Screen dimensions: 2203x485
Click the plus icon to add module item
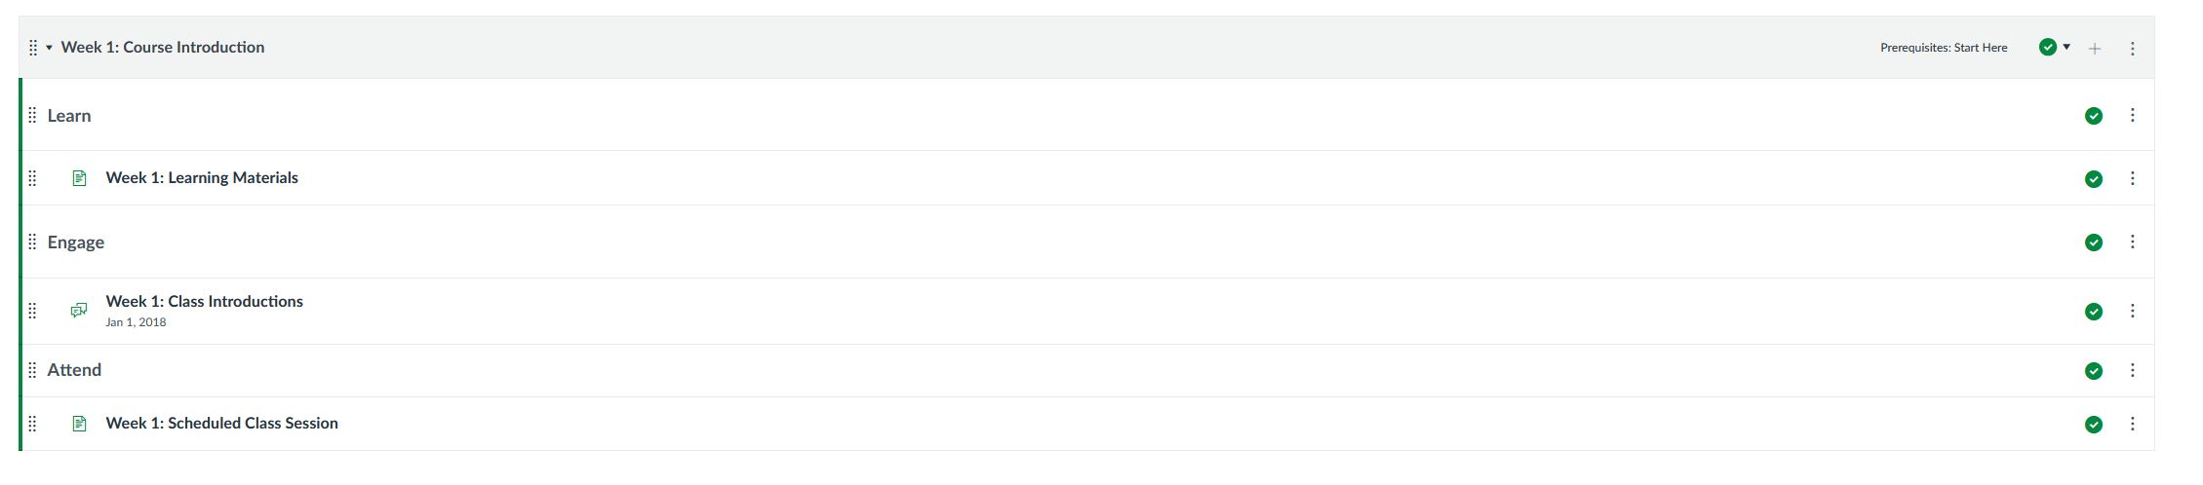coord(2095,48)
